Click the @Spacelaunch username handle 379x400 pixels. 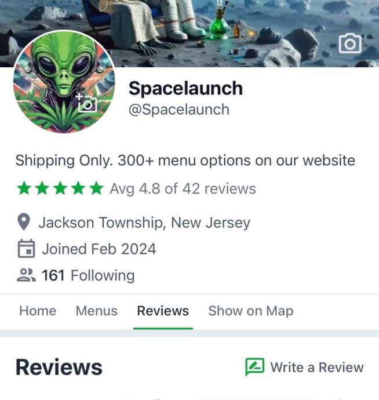(x=179, y=110)
